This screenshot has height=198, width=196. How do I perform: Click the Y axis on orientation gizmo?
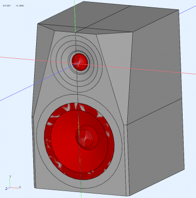pos(10,177)
